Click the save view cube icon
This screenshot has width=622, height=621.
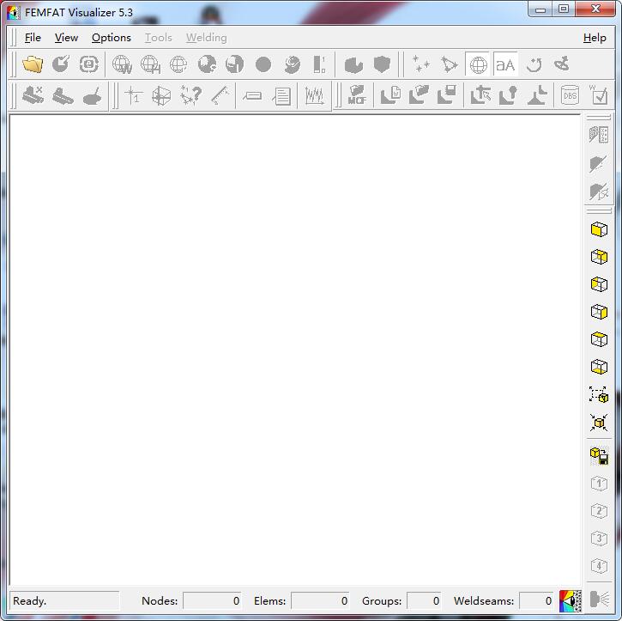pos(599,455)
